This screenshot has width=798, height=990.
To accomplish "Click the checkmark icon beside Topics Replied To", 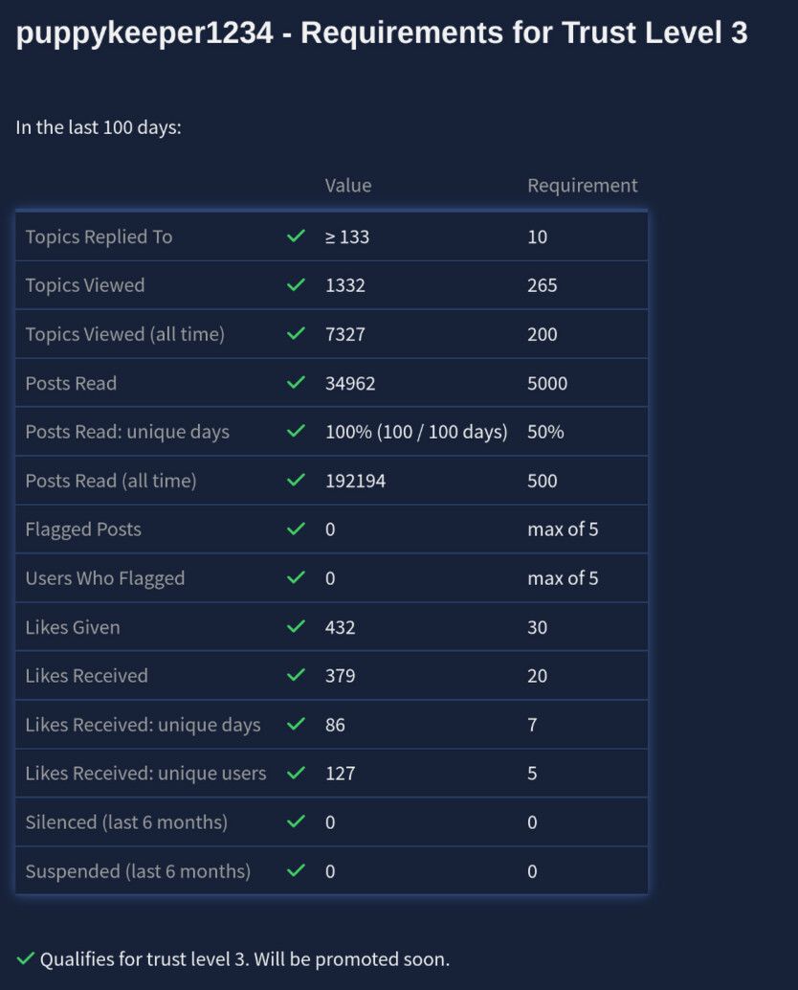I will point(297,236).
